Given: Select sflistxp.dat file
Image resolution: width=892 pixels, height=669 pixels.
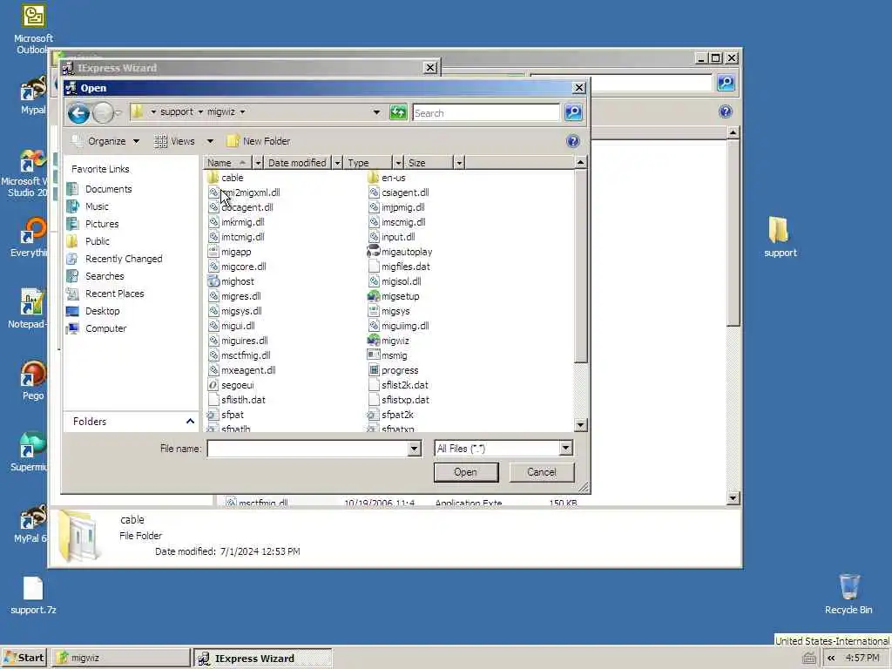Looking at the screenshot, I should point(399,399).
